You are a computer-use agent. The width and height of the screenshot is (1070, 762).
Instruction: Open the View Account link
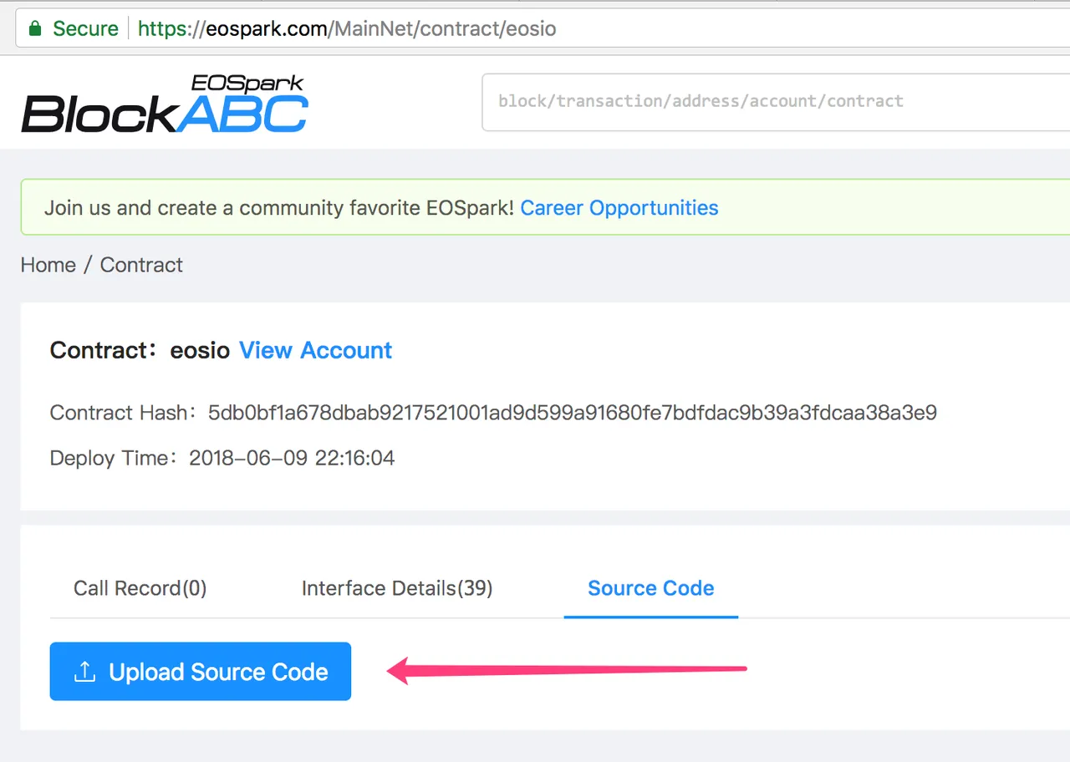[x=316, y=350]
